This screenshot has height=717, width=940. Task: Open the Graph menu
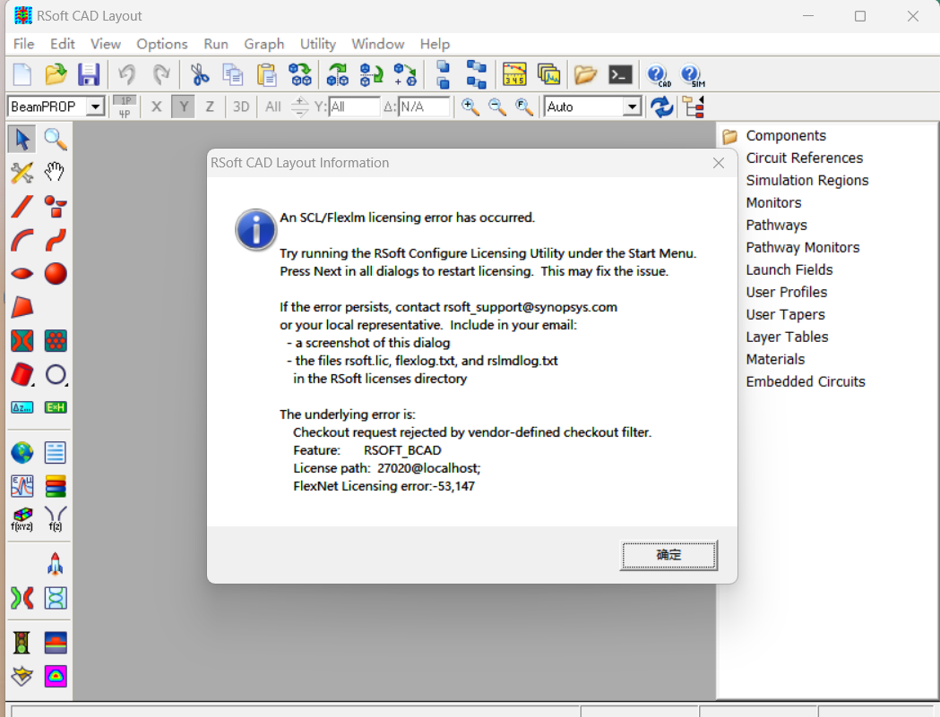click(x=263, y=44)
